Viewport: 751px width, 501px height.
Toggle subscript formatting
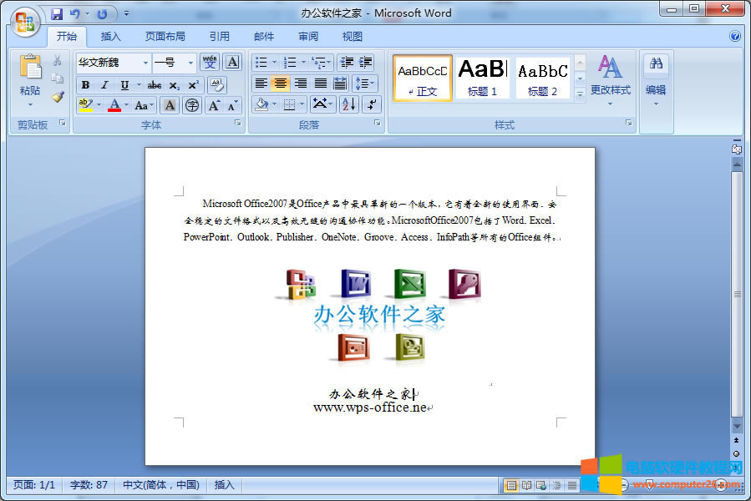click(174, 85)
